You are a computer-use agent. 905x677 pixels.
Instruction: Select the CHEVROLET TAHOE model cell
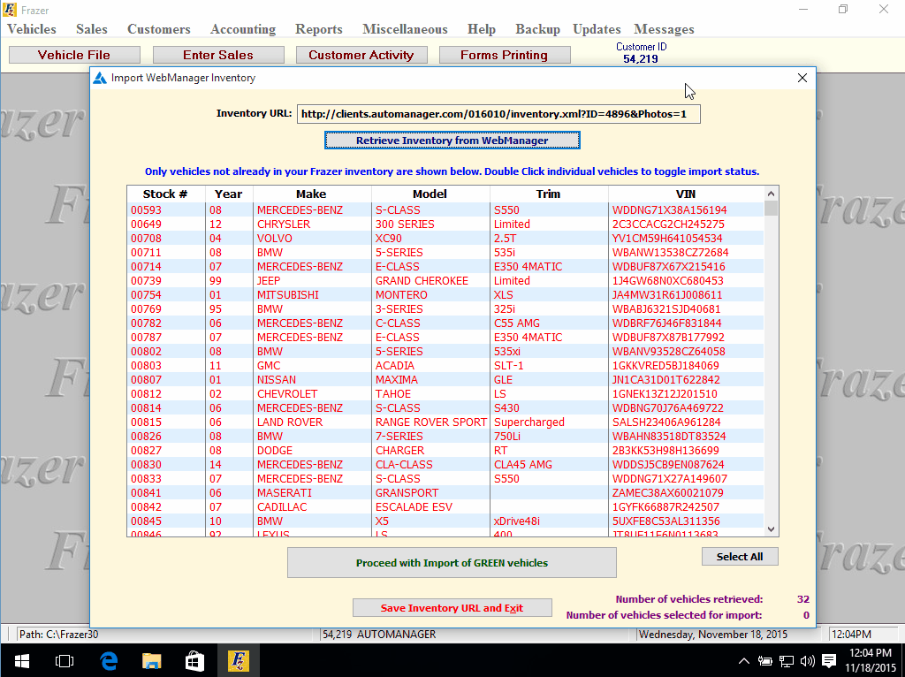pyautogui.click(x=430, y=394)
